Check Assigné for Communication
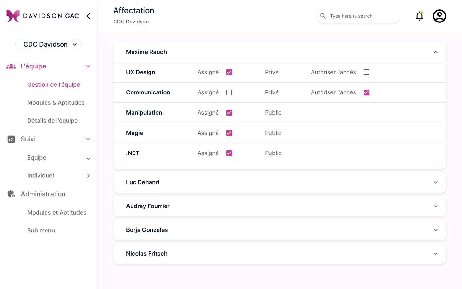462x289 pixels. click(229, 92)
